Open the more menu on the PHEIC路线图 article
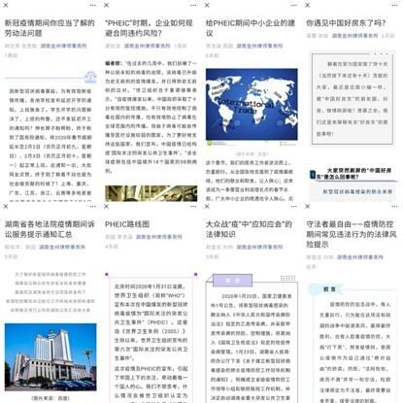Screen dimensions: 403x403 tap(193, 206)
